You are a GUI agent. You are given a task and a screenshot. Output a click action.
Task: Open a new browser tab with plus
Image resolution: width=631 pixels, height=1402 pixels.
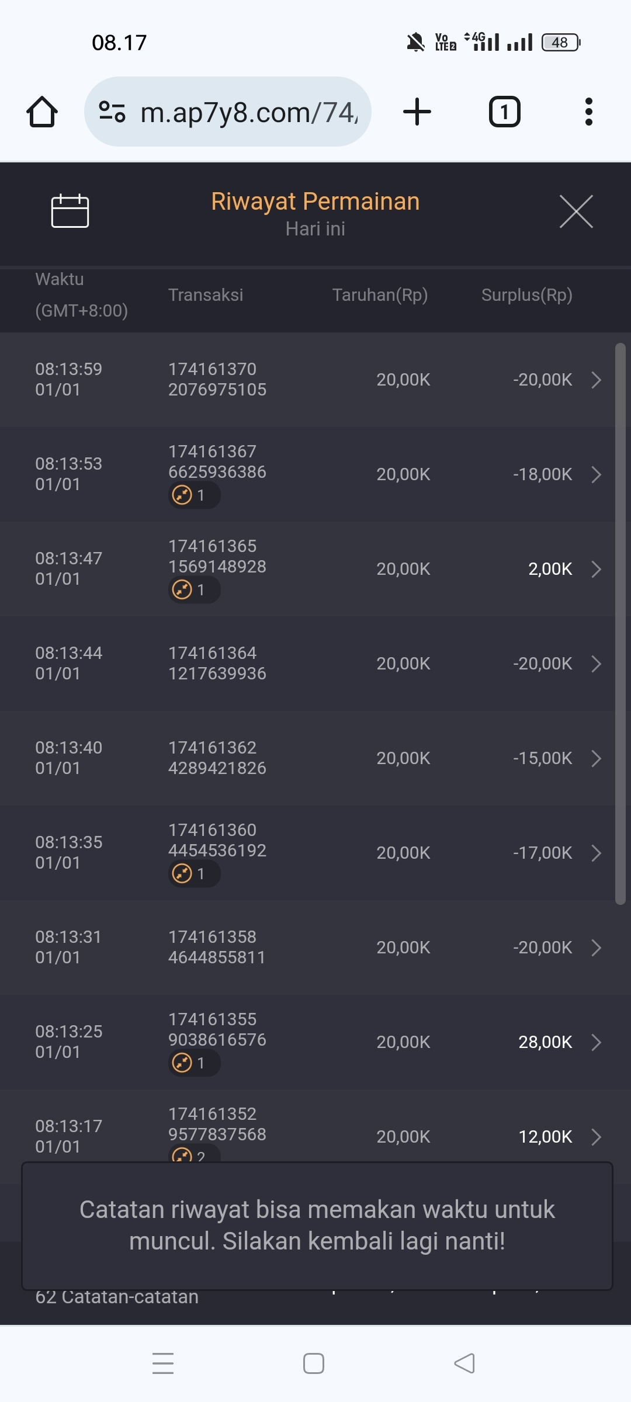pyautogui.click(x=417, y=112)
